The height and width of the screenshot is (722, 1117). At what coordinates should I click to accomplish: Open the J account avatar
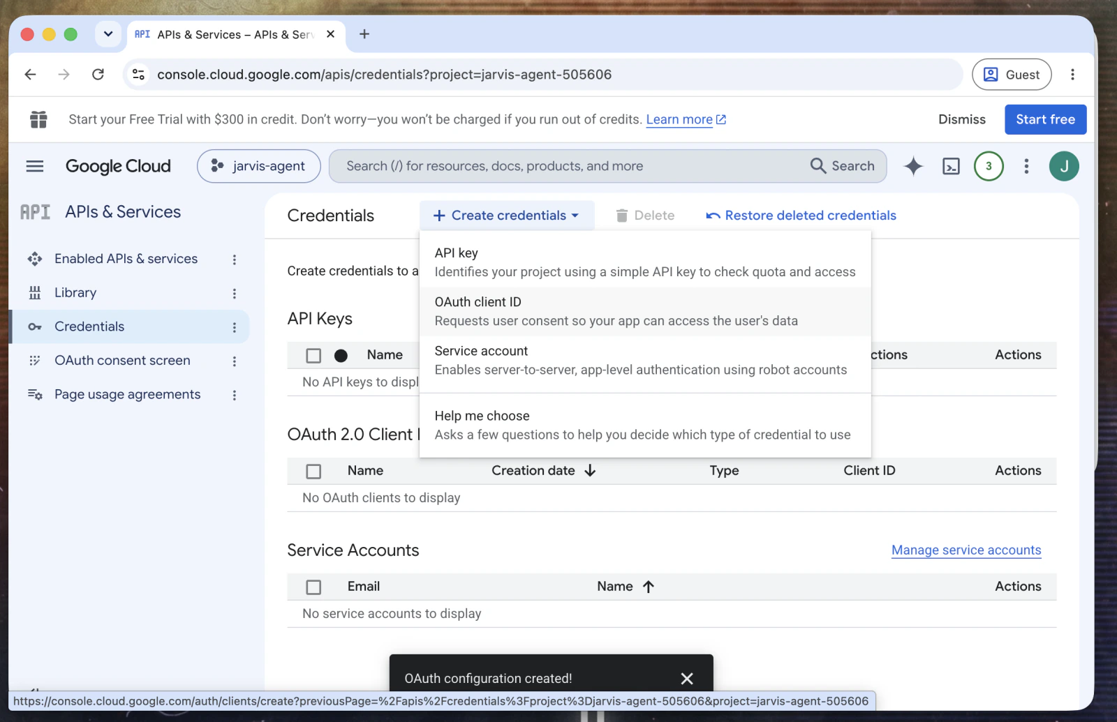(x=1064, y=166)
